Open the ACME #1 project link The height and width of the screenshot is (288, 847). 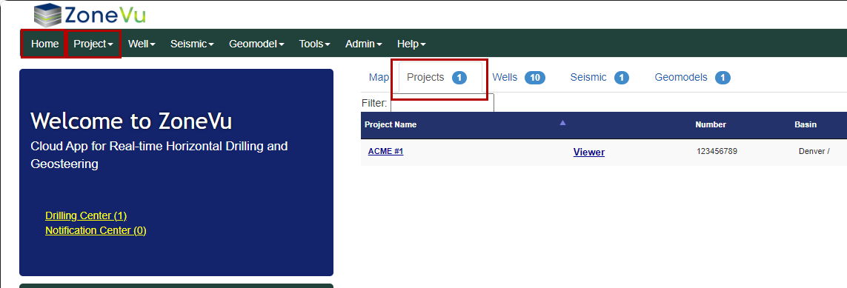click(385, 152)
